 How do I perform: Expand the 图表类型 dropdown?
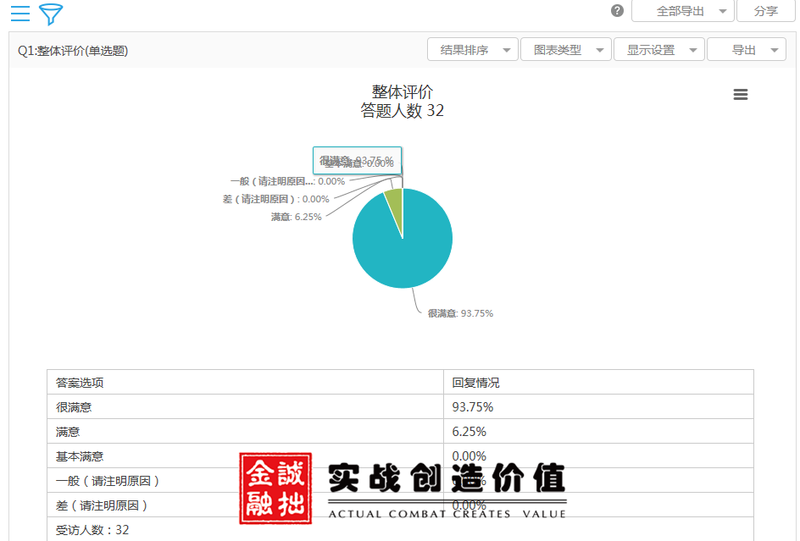click(565, 50)
